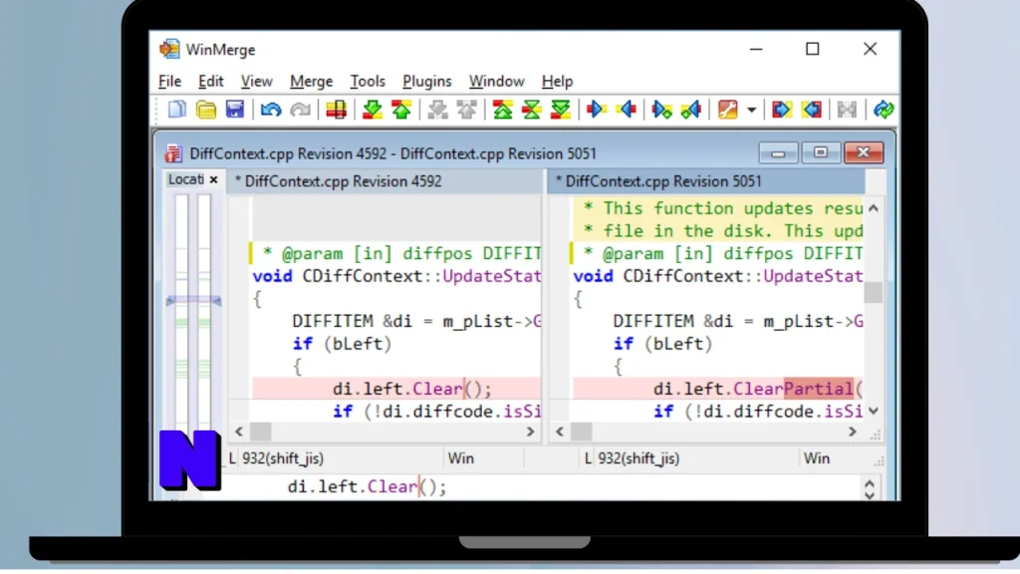Open the Tools menu
Image resolution: width=1020 pixels, height=574 pixels.
tap(368, 82)
